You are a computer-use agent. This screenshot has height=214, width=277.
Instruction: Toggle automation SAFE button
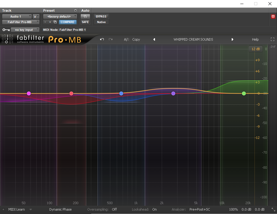(85, 22)
